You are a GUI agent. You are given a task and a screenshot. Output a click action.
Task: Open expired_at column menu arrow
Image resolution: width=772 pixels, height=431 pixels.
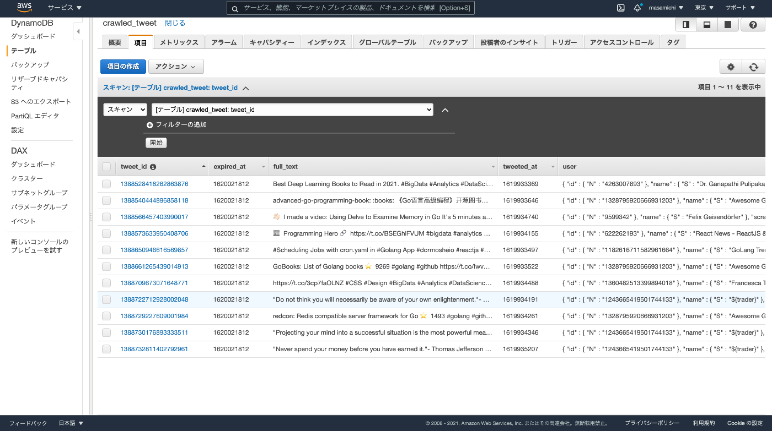[263, 167]
